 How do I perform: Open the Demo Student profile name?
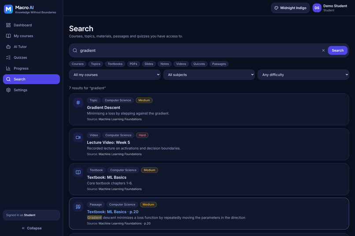[x=335, y=6]
